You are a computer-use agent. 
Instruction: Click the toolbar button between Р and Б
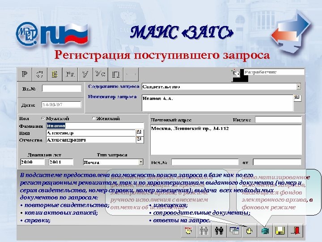click(40, 74)
